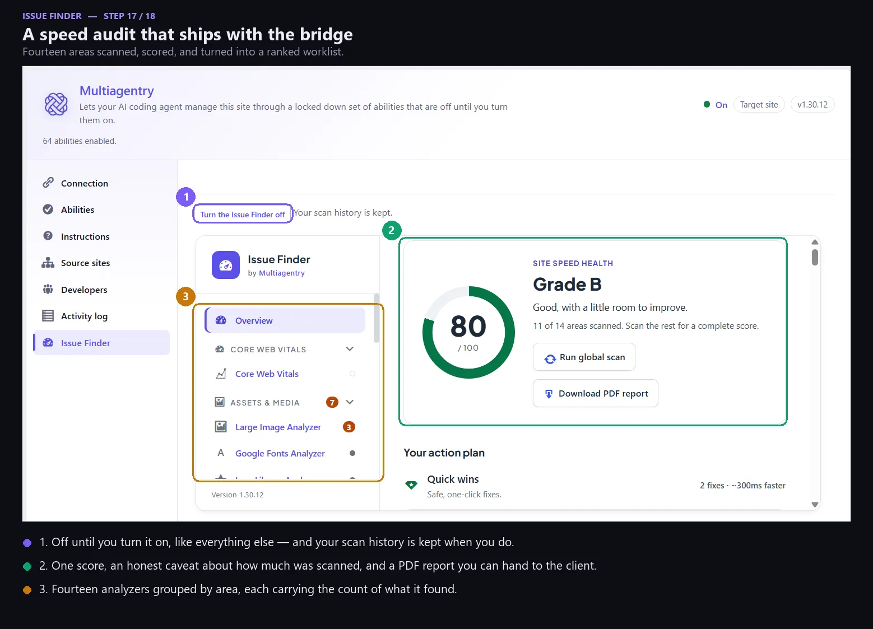This screenshot has width=873, height=629.
Task: Click the green On status indicator
Action: [716, 105]
